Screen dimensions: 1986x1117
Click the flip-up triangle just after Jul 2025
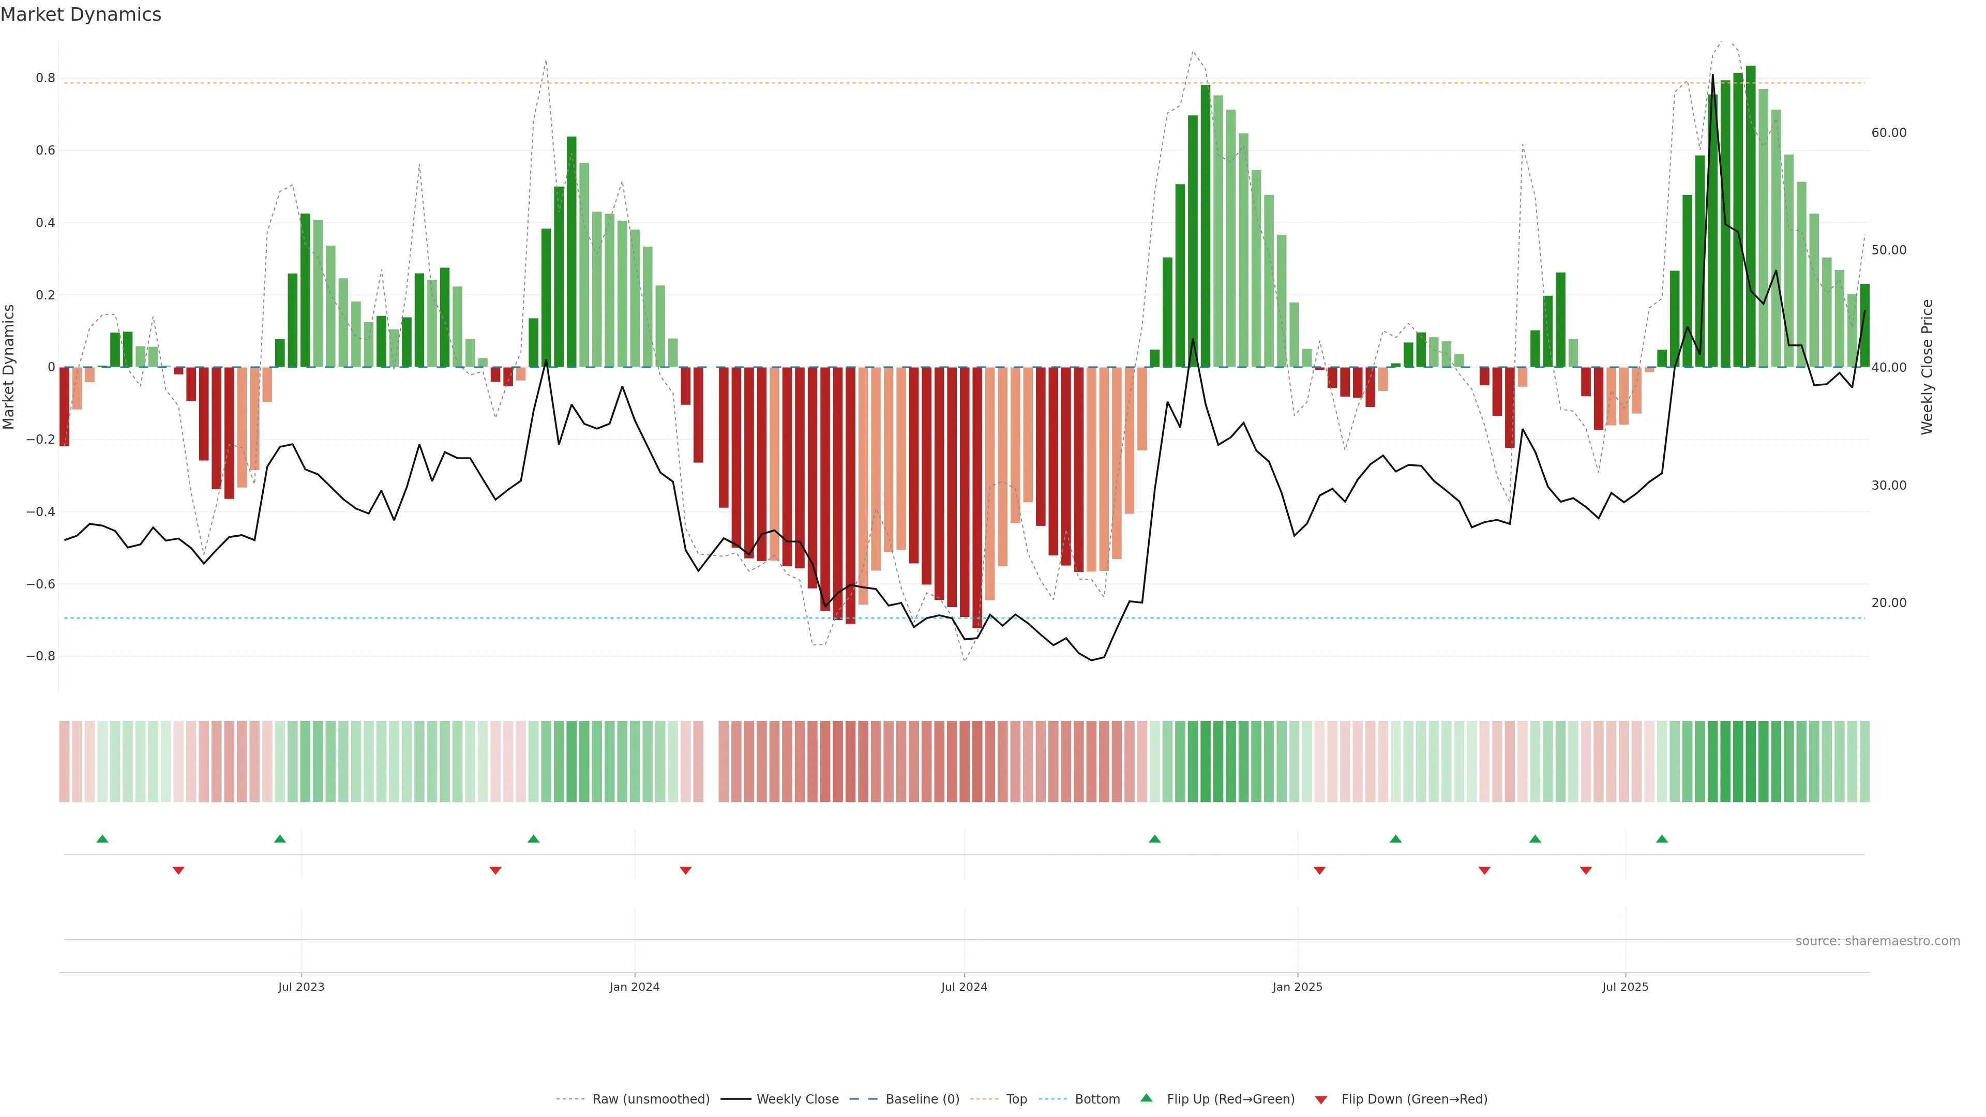click(x=1661, y=839)
